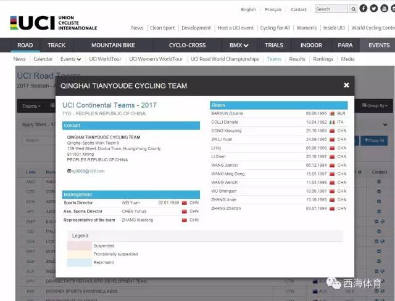
Task: Click the team filter Search box behind the popup
Action: pyautogui.click(x=39, y=140)
